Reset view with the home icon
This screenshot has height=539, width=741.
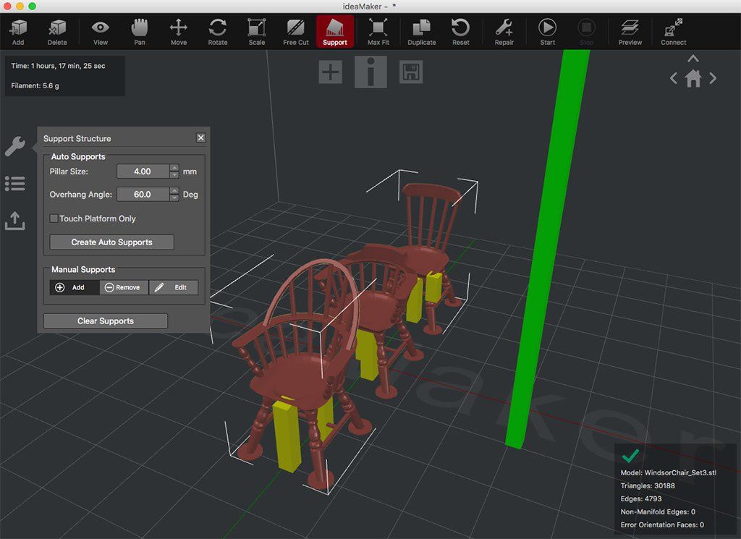click(x=693, y=79)
